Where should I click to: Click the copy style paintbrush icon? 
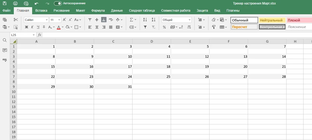213,27
